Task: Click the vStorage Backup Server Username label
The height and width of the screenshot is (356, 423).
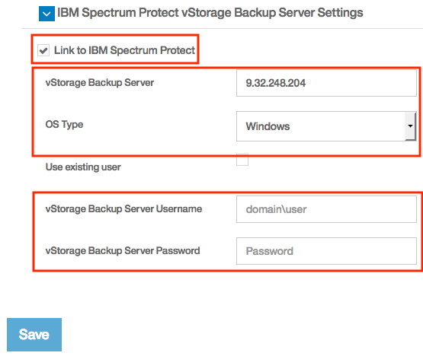Action: point(123,209)
